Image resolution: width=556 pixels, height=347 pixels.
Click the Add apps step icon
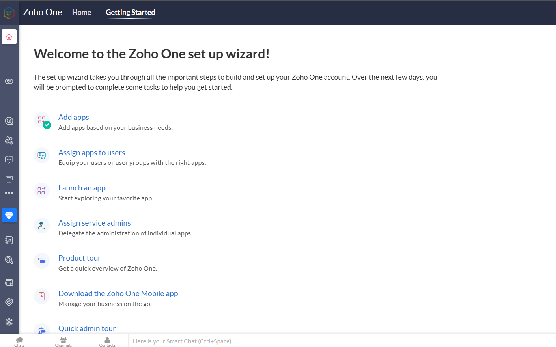[x=42, y=120]
